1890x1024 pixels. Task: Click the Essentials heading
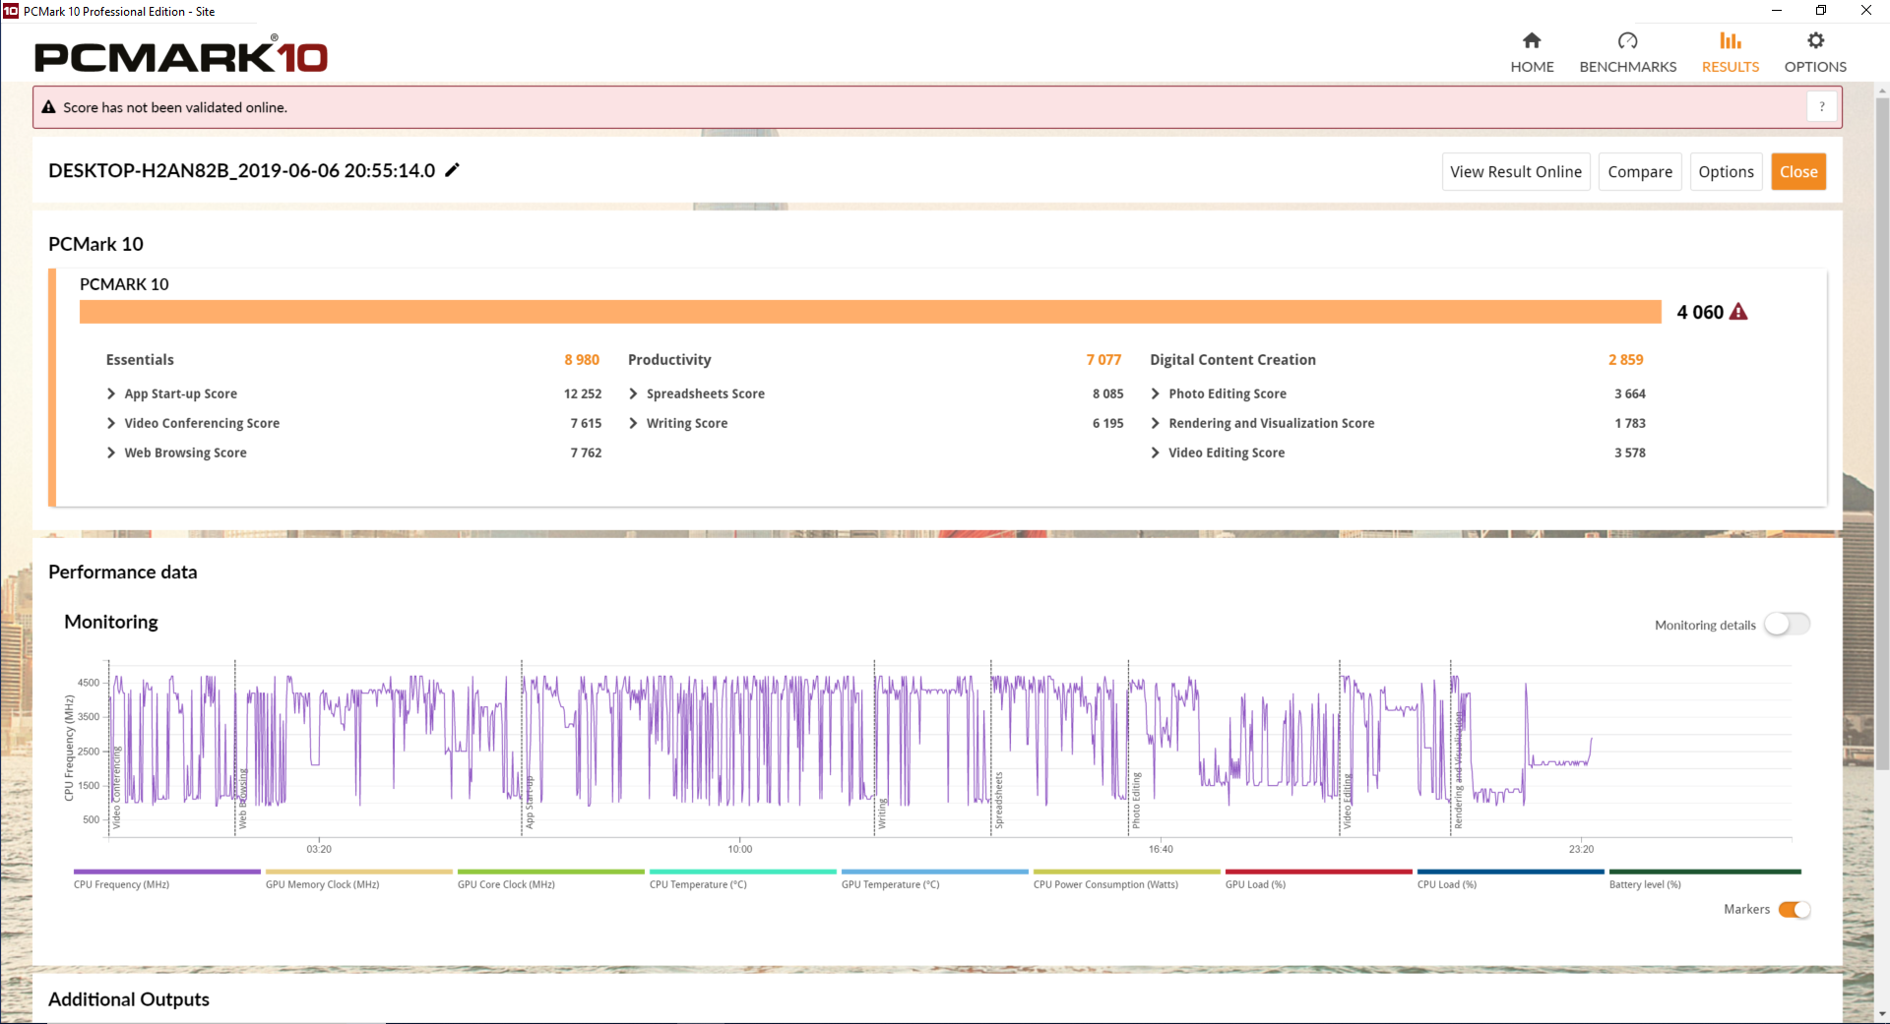click(x=140, y=360)
